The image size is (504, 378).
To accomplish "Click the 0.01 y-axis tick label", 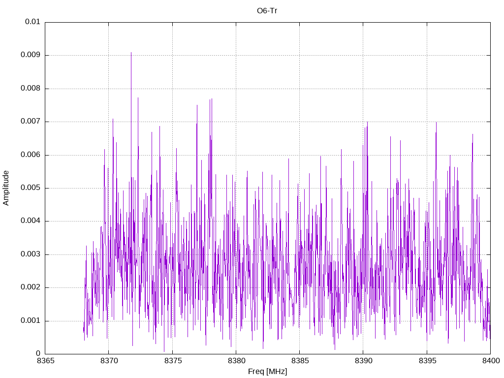I will point(32,22).
